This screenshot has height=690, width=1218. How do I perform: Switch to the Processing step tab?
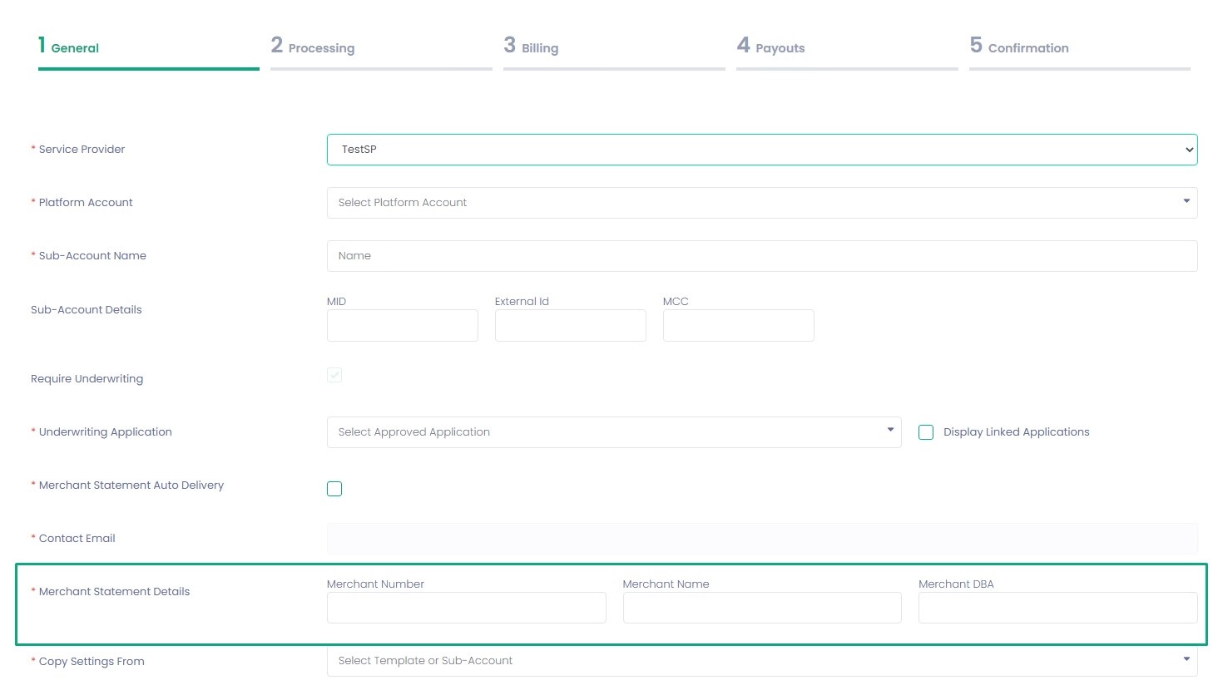pos(314,47)
